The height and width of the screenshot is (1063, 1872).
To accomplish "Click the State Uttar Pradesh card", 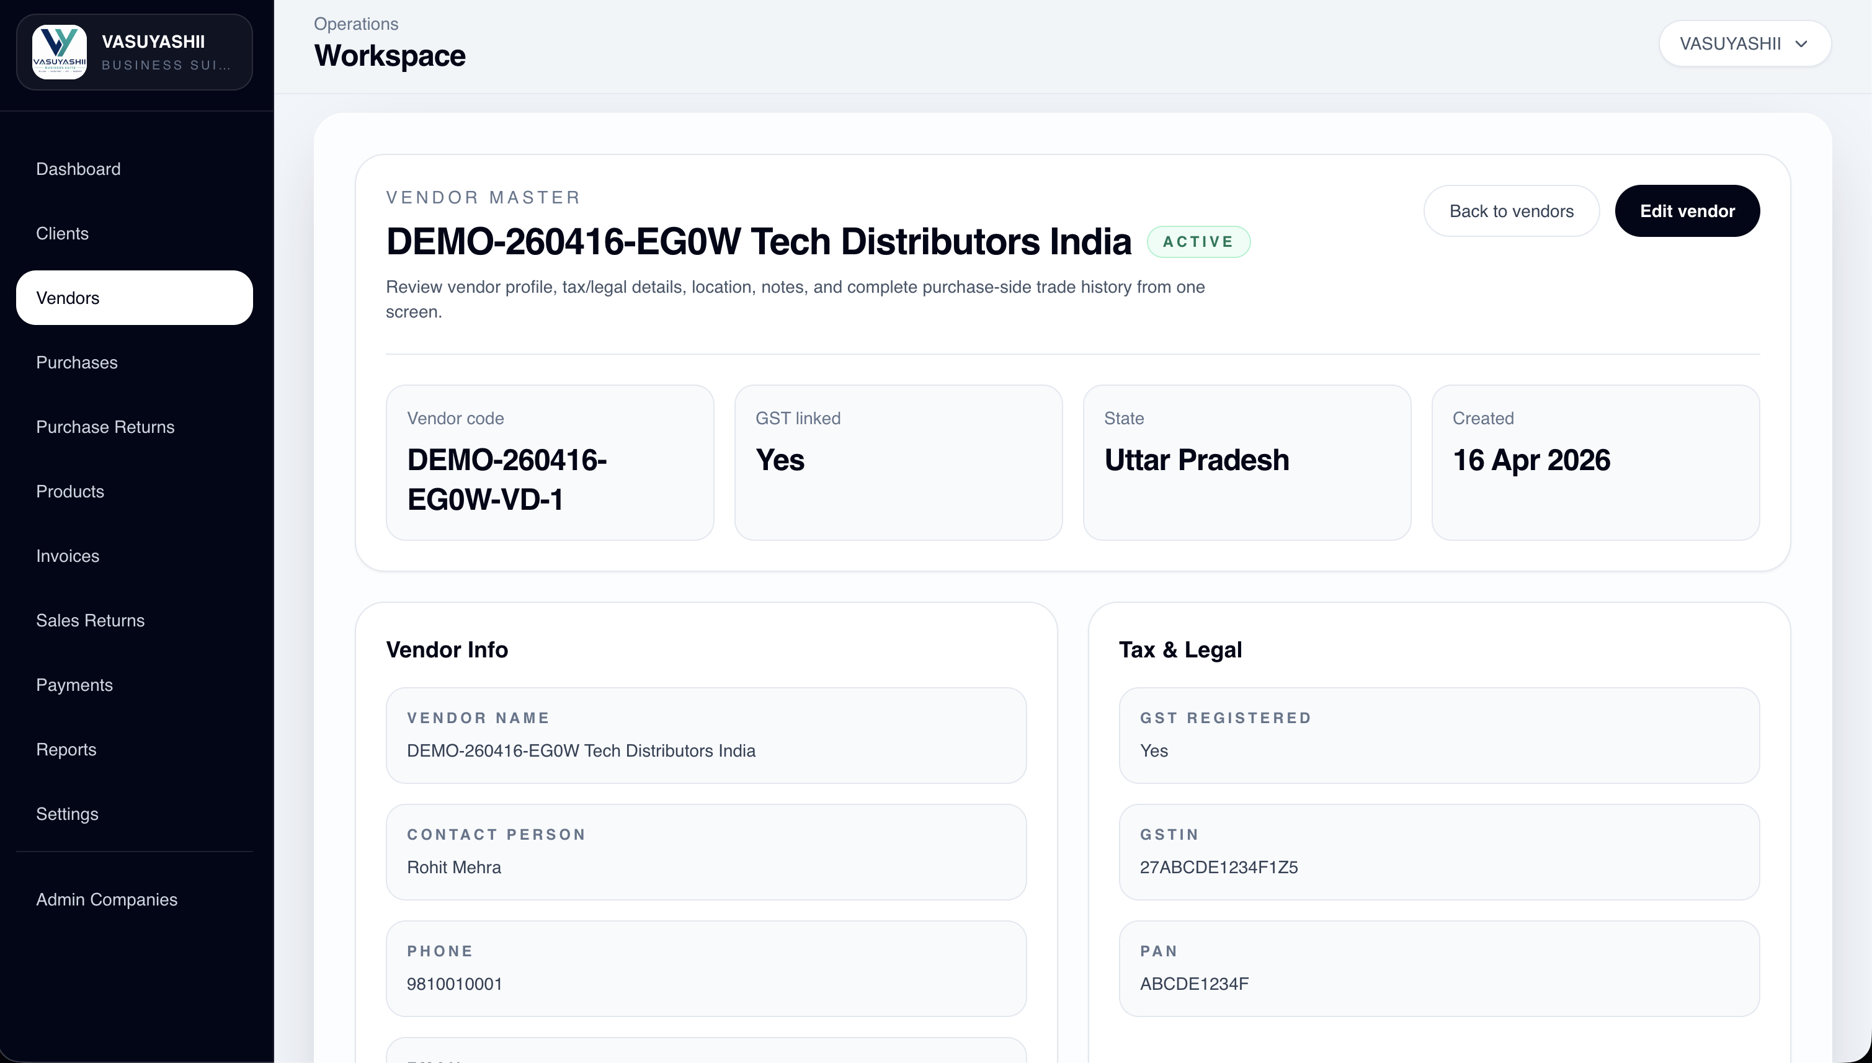I will [x=1247, y=463].
